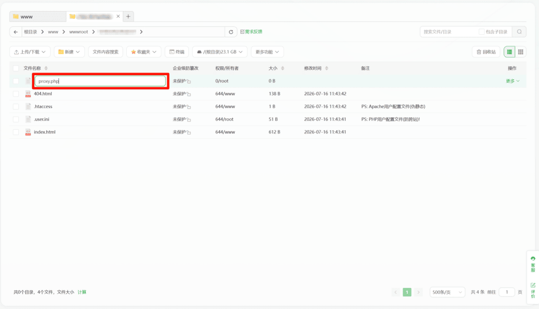
Task: Tick the checkbox for .user.ini
Action: tap(16, 119)
